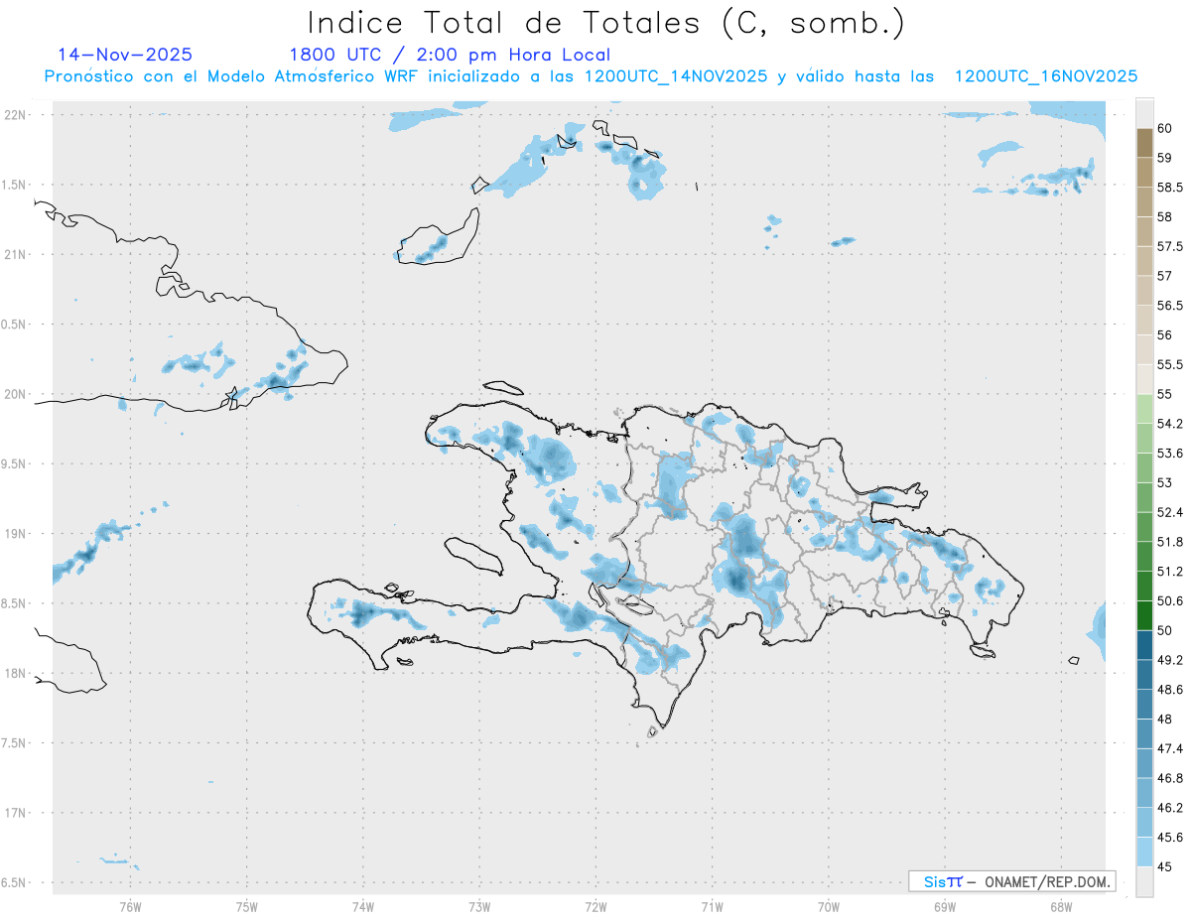Image resolution: width=1191 pixels, height=920 pixels.
Task: Click the '19N' latitude label
Action: click(15, 534)
